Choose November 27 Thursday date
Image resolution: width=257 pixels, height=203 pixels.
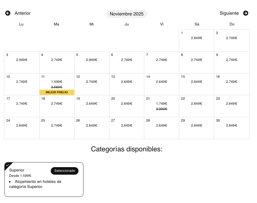click(x=127, y=128)
